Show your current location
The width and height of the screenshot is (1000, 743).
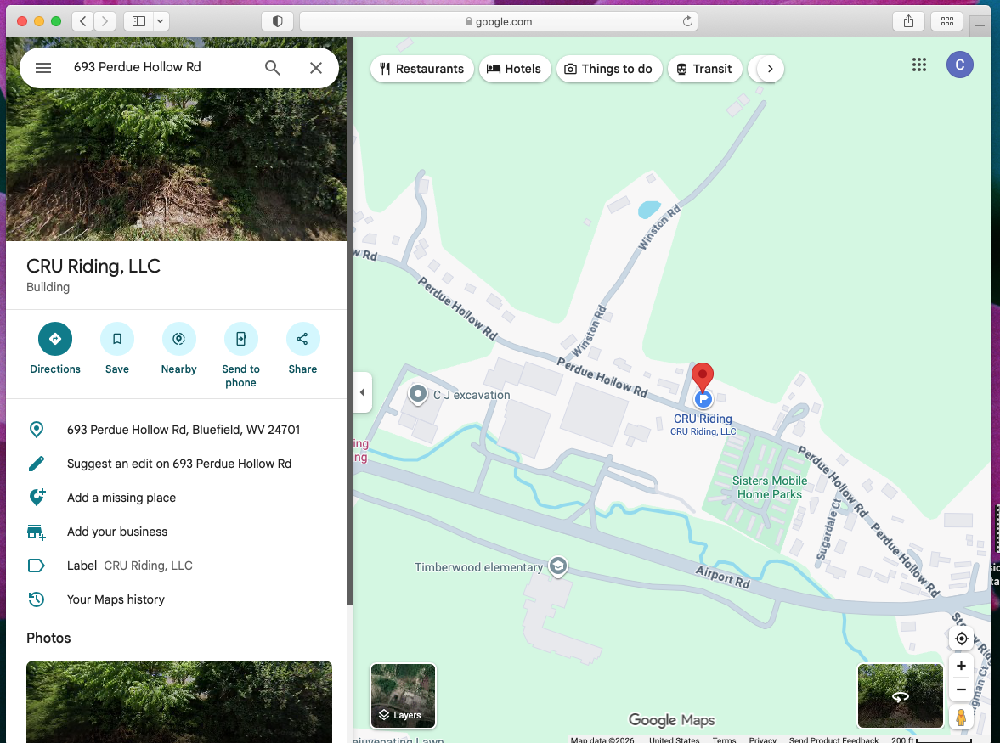click(961, 639)
